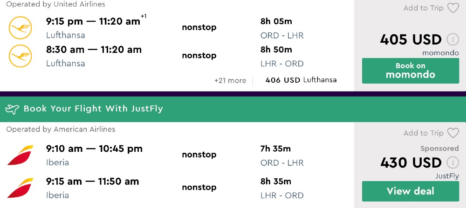
Task: Toggle heart icon on 430 USD trip
Action: click(453, 133)
